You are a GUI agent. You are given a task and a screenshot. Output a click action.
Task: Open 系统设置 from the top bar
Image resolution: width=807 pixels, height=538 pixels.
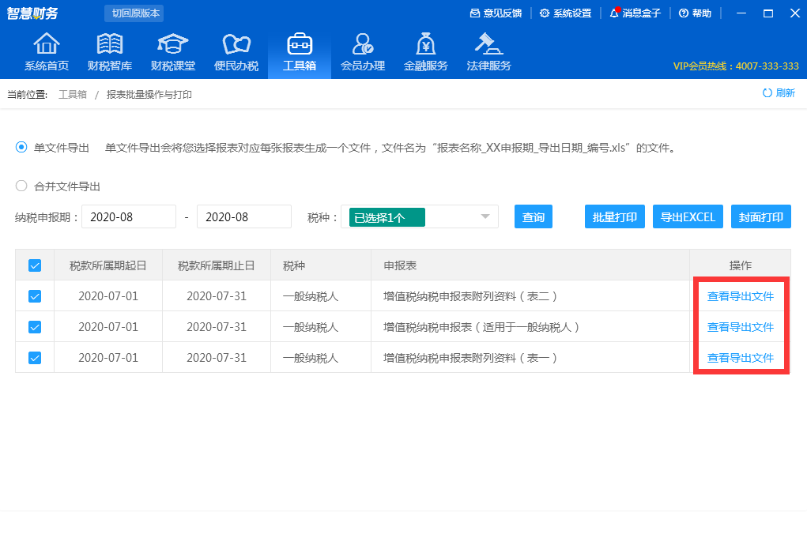(x=566, y=13)
